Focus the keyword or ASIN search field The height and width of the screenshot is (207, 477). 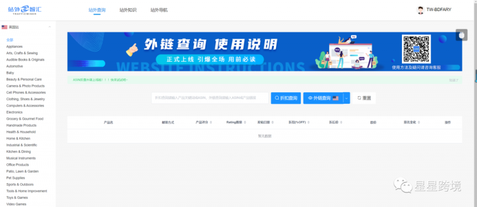click(x=210, y=98)
